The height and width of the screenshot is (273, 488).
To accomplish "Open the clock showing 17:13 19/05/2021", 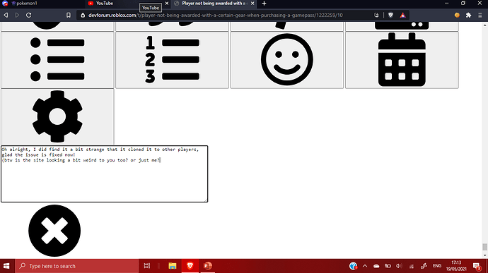I will 456,266.
